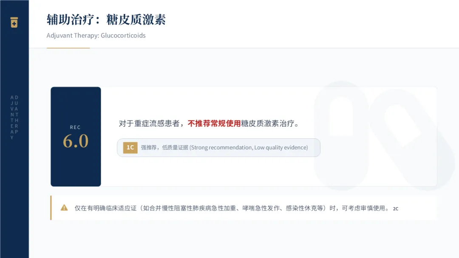Select the vertical ADJUVANT THERAPY sidebar label
The image size is (459, 258).
click(x=14, y=117)
